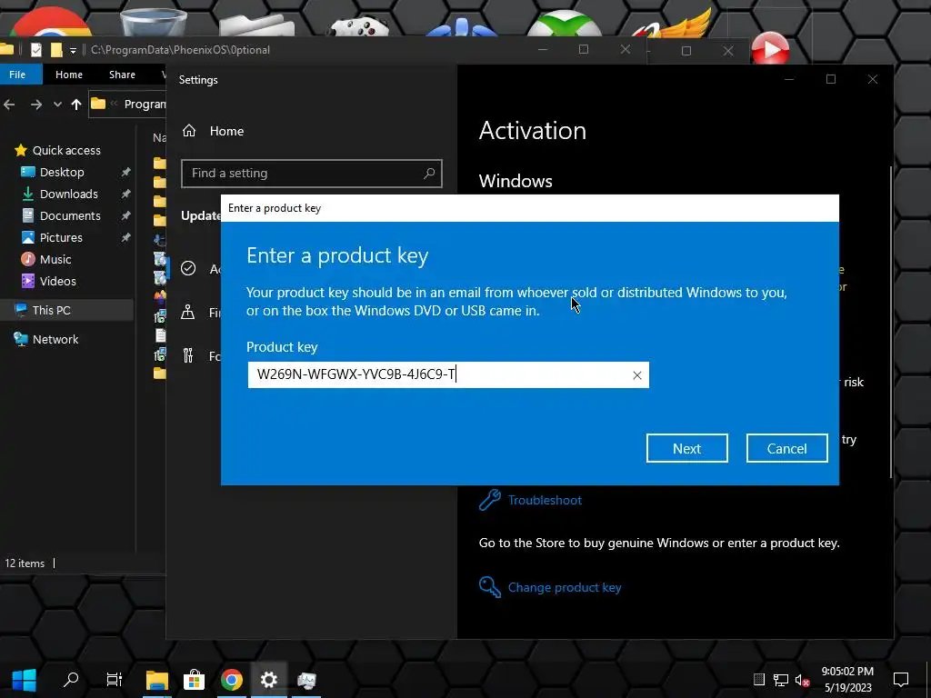Click the Settings window vertical scrollbar
931x698 pixels.
tap(891, 323)
